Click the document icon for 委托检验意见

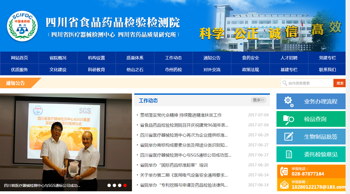[x=288, y=154]
